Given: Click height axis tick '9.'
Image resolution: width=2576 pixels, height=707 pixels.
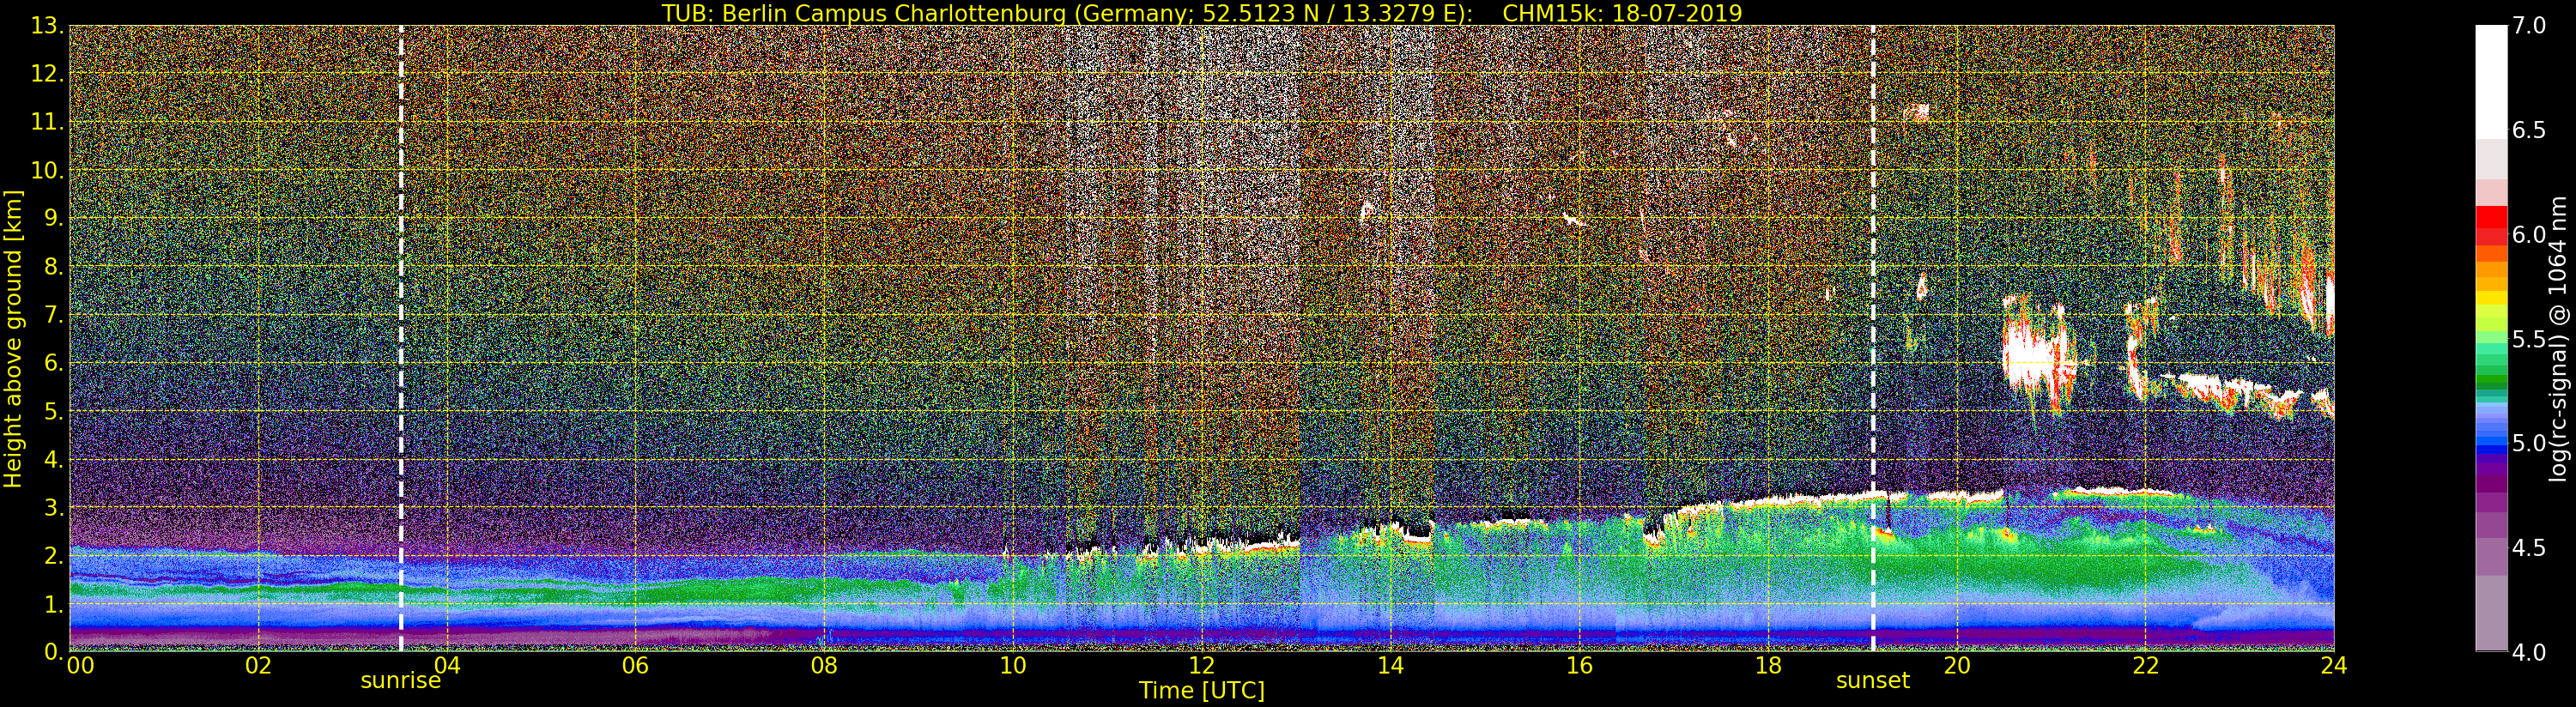Looking at the screenshot, I should (53, 218).
